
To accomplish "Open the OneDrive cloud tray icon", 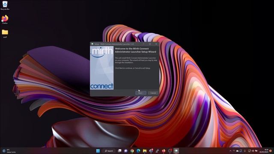I will pyautogui.click(x=237, y=151).
